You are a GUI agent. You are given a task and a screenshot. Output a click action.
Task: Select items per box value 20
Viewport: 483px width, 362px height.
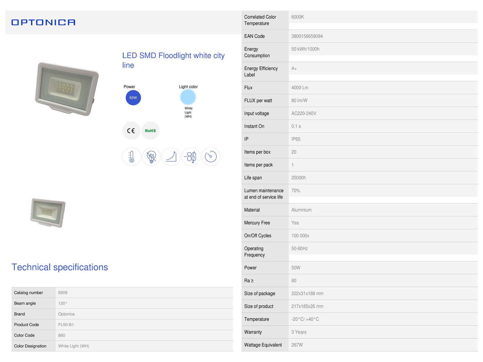(294, 152)
